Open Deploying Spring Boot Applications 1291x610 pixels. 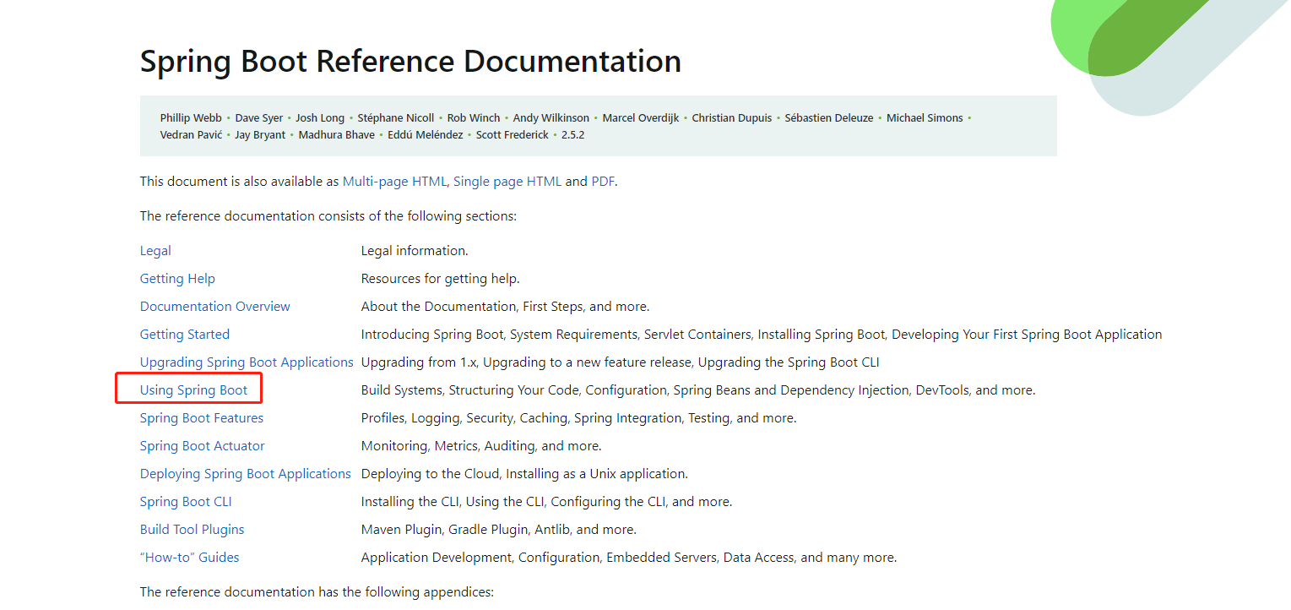(245, 473)
